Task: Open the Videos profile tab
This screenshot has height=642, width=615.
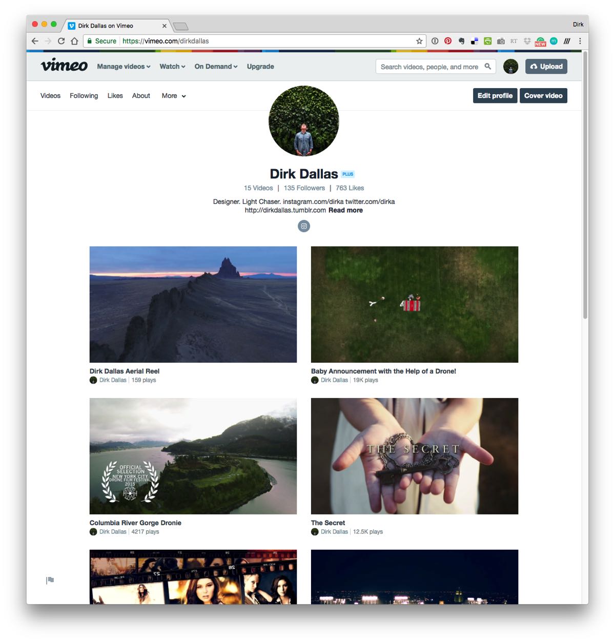Action: pyautogui.click(x=50, y=96)
